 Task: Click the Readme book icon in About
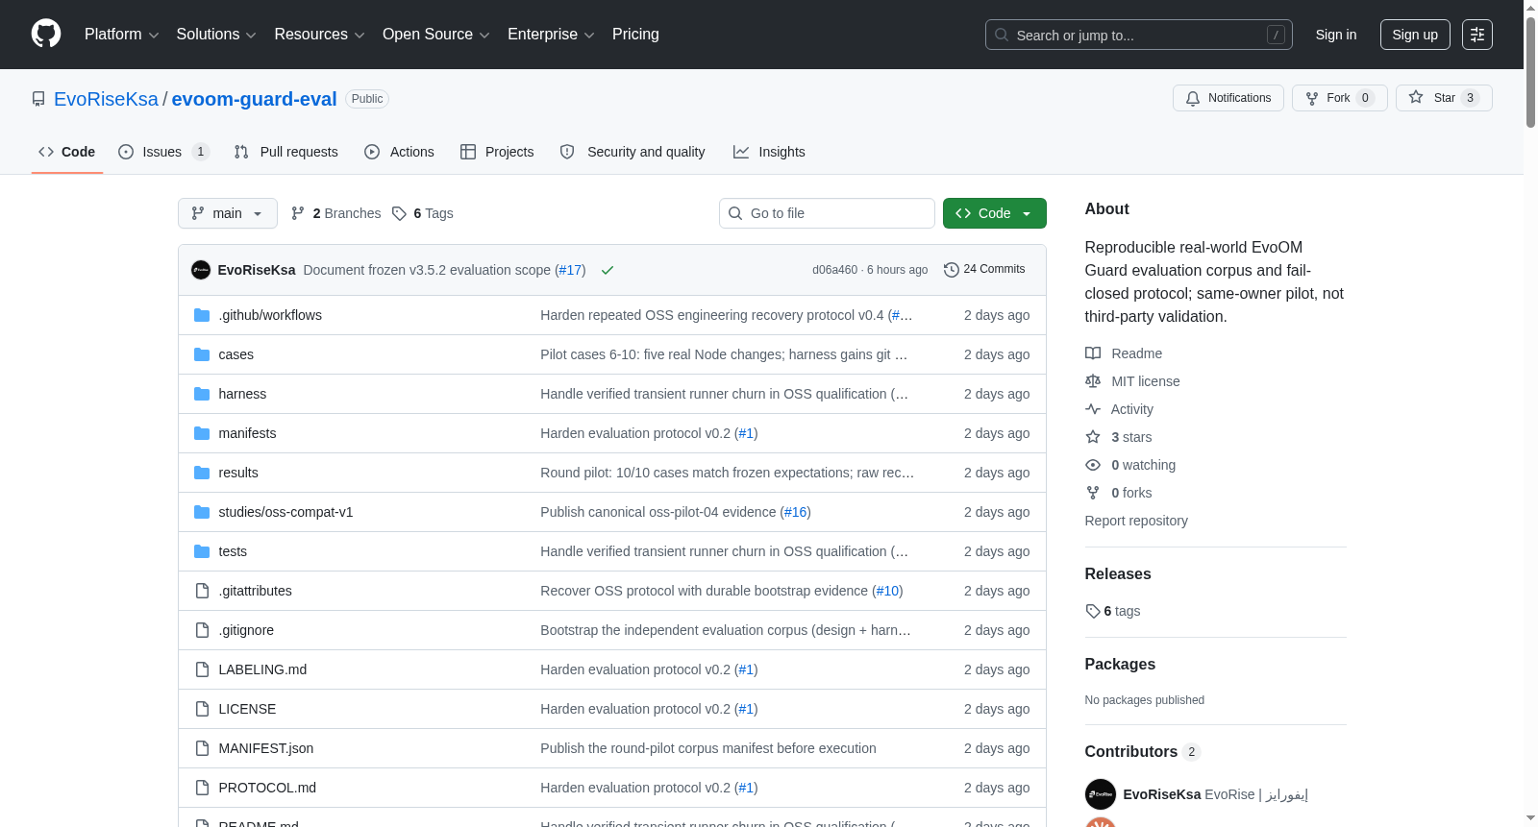coord(1093,353)
